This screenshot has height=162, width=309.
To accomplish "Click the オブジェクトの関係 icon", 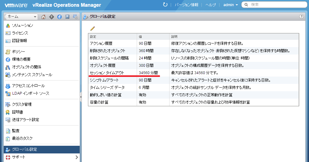I will 8,67.
